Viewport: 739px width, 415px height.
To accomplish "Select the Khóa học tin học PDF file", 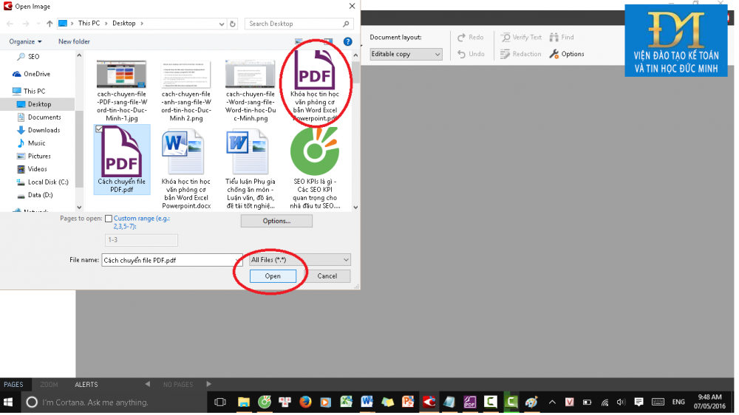I will click(x=314, y=85).
